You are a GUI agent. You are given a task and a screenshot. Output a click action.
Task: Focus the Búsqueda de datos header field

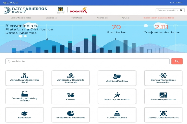click(170, 10)
